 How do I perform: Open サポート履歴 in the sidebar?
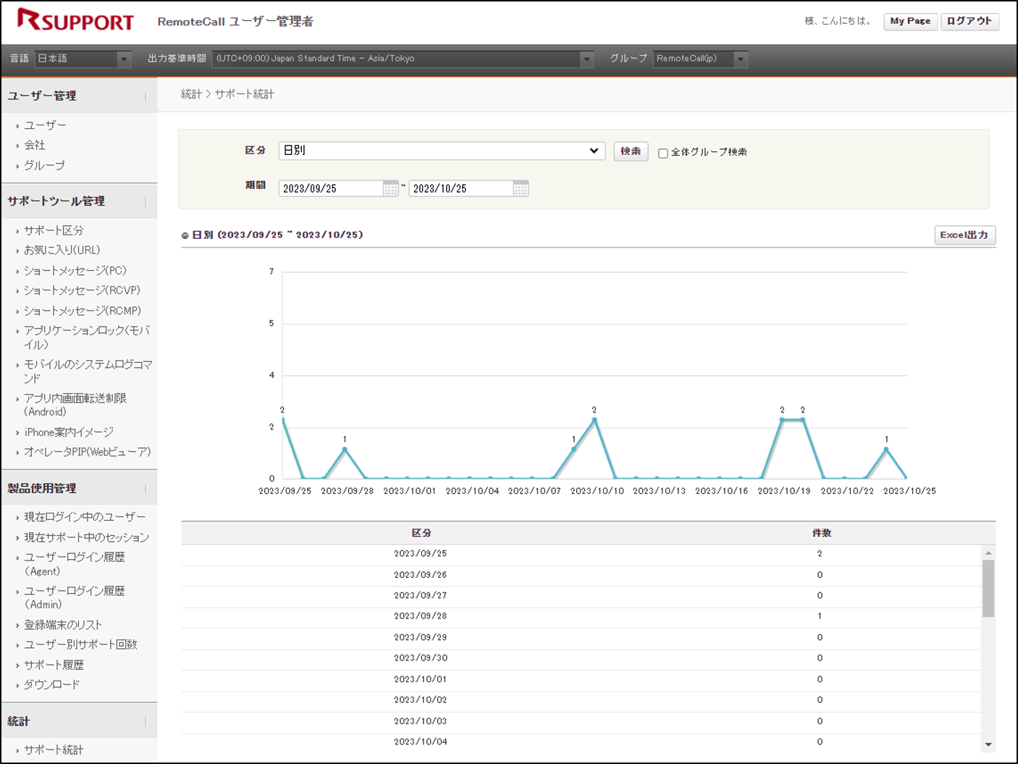54,665
